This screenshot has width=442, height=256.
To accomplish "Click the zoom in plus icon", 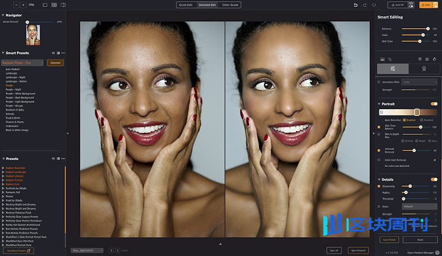I will coord(23,5).
